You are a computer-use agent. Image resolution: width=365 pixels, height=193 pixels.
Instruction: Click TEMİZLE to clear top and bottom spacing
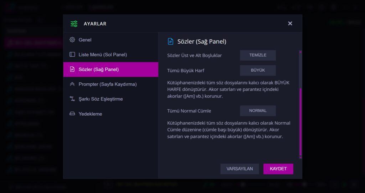coord(258,55)
